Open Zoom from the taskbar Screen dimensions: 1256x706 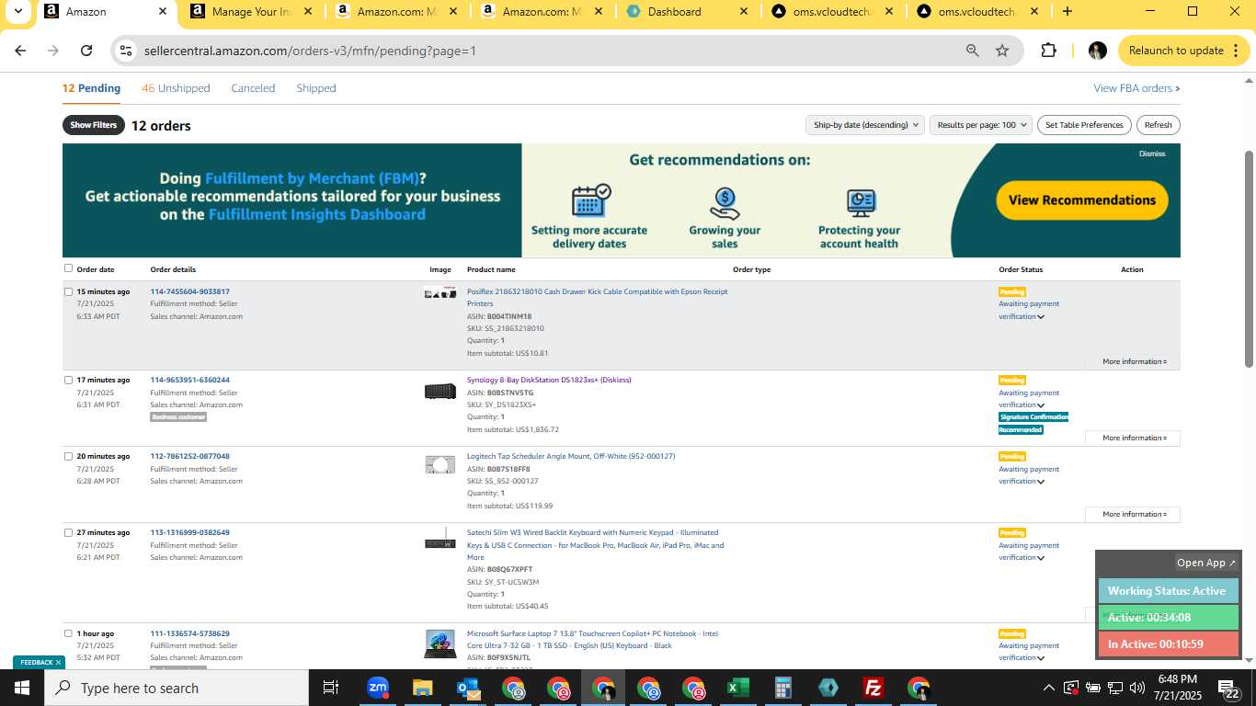(x=377, y=688)
